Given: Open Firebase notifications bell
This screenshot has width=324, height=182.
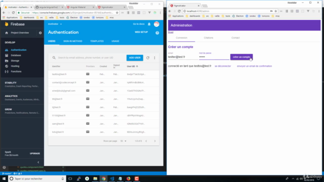Looking at the screenshot, I should point(149,24).
